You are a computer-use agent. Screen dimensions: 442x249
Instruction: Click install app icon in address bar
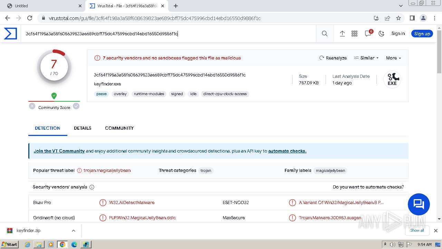376,18
